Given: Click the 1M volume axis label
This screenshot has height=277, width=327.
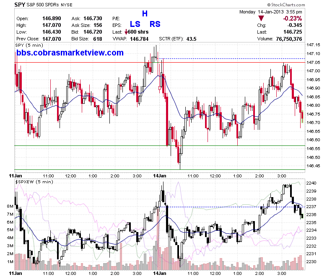Looking at the screenshot, I should point(10,261).
